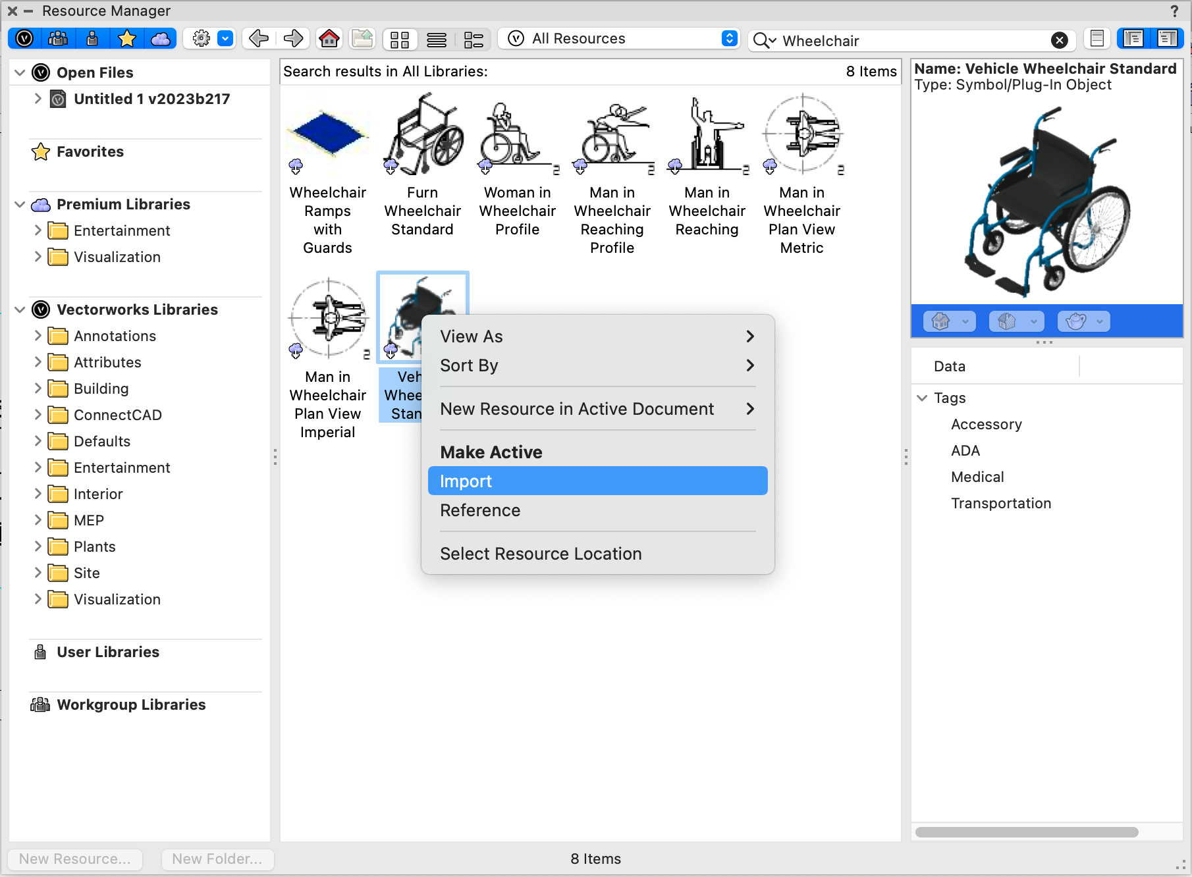Image resolution: width=1192 pixels, height=877 pixels.
Task: Switch to list view of resources
Action: tap(436, 38)
